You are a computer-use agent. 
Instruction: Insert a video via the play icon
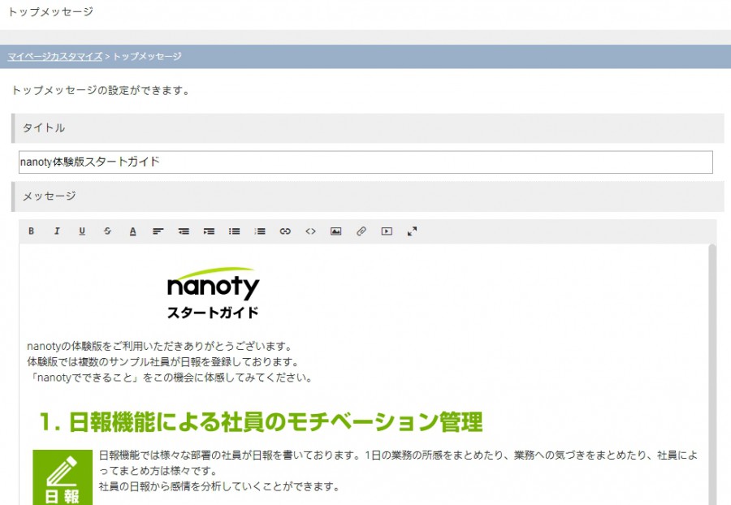pyautogui.click(x=387, y=231)
